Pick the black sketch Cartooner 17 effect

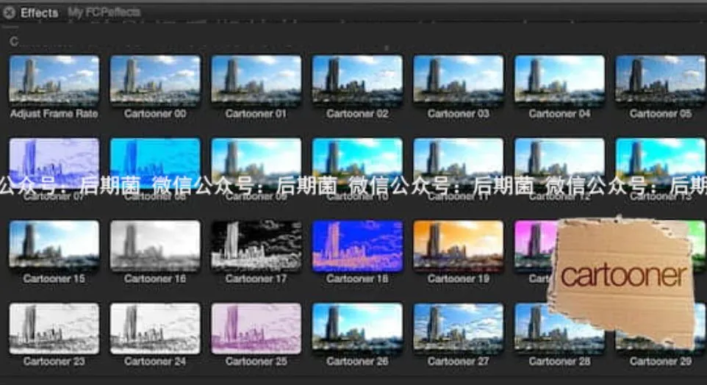point(256,245)
